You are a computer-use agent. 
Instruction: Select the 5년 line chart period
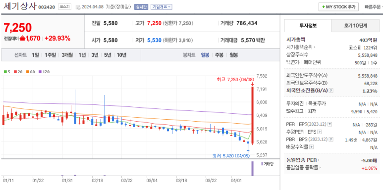point(108,55)
